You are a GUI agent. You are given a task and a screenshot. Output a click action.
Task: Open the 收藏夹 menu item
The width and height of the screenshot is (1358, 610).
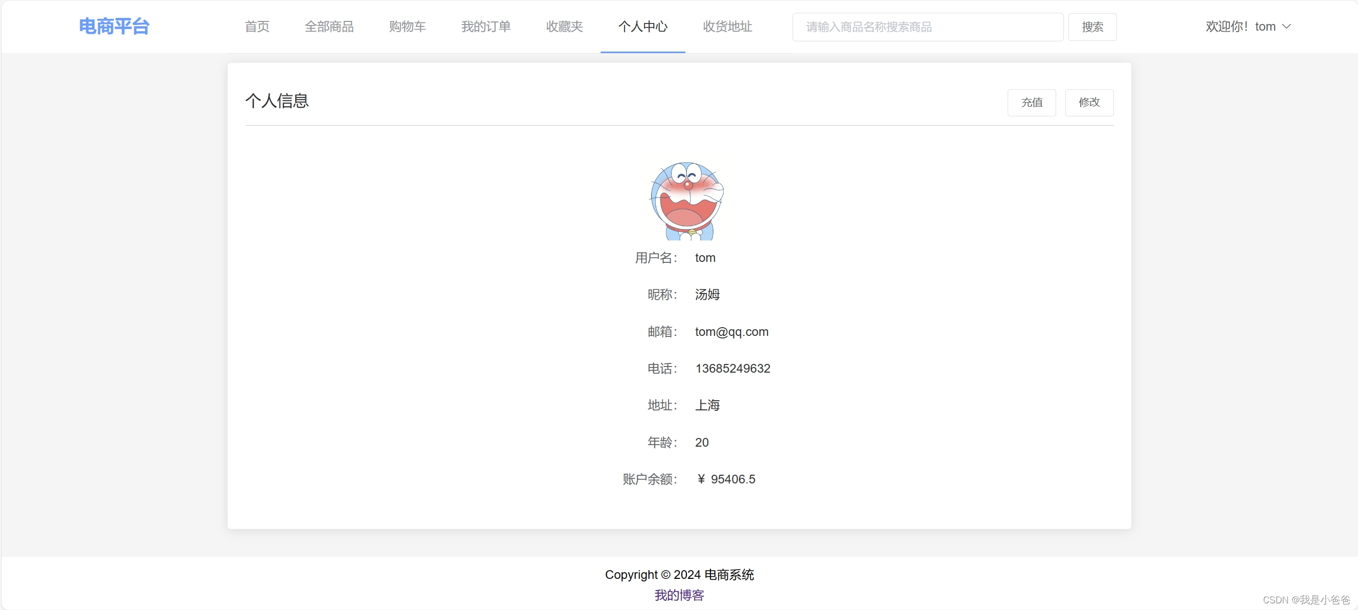(564, 27)
